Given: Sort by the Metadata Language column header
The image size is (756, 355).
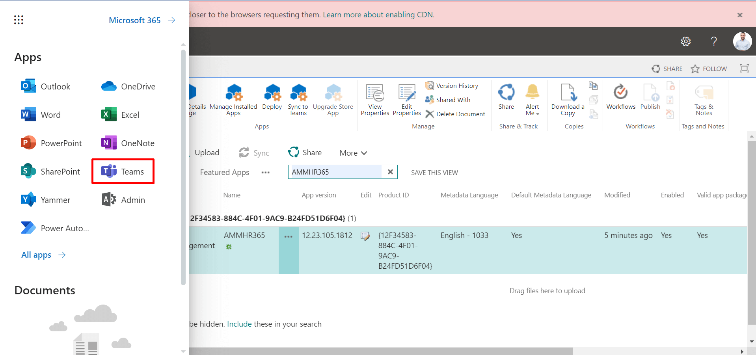Looking at the screenshot, I should [x=469, y=195].
